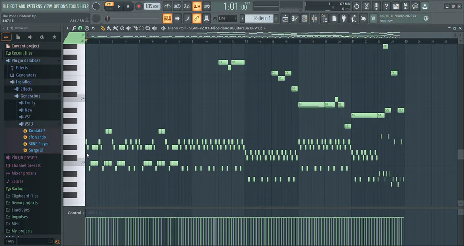The height and width of the screenshot is (246, 464).
Task: Click the red record button
Action: click(x=139, y=6)
